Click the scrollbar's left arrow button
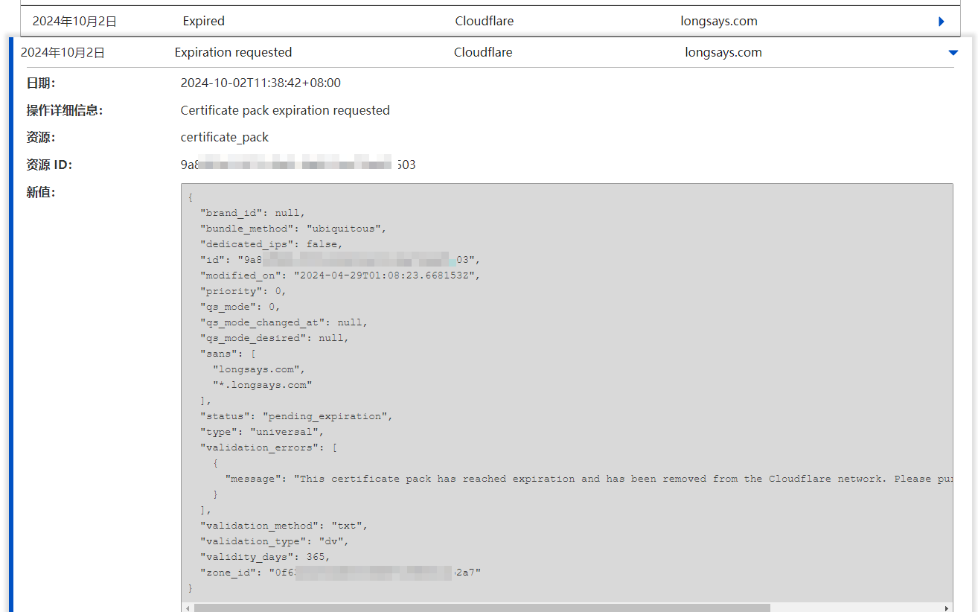Viewport: 978px width, 612px height. [187, 608]
